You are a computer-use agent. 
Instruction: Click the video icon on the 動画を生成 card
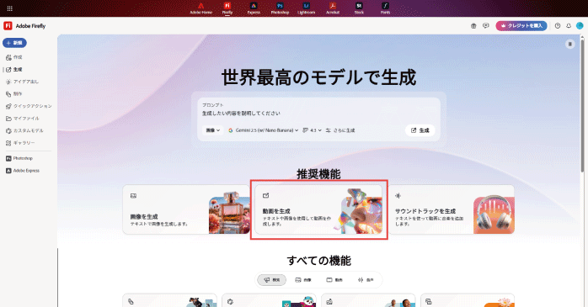click(266, 195)
